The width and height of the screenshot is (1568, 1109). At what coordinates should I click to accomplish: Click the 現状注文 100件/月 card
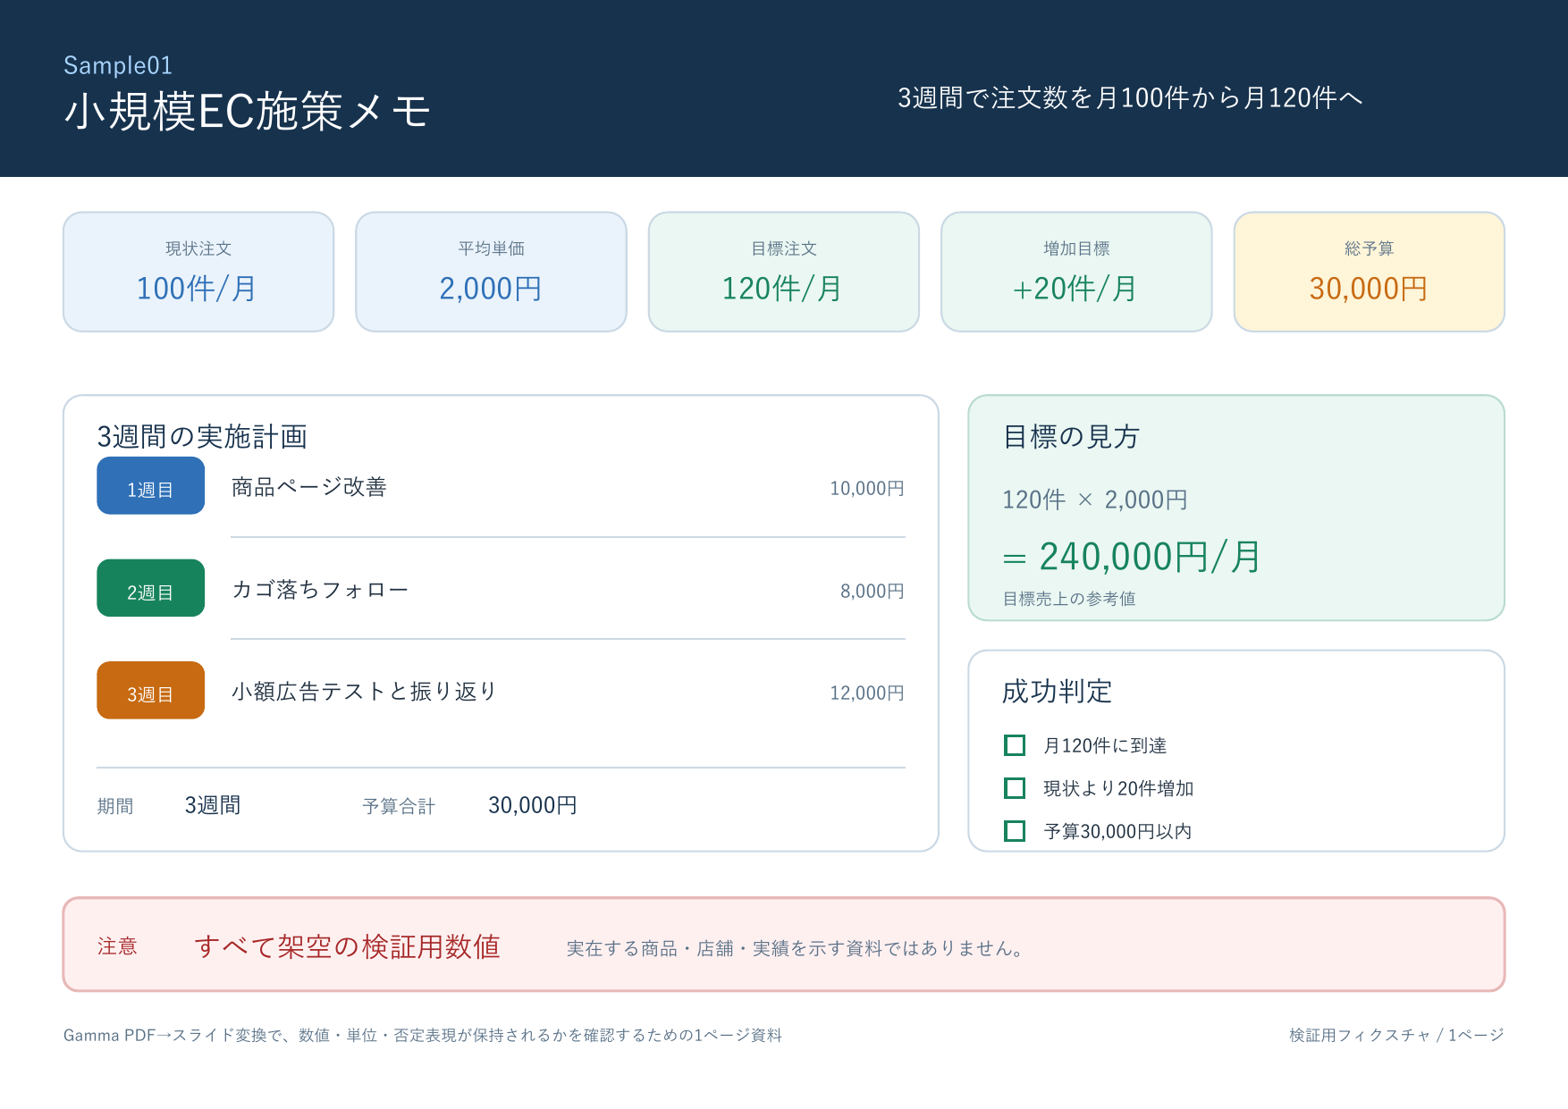pos(198,272)
